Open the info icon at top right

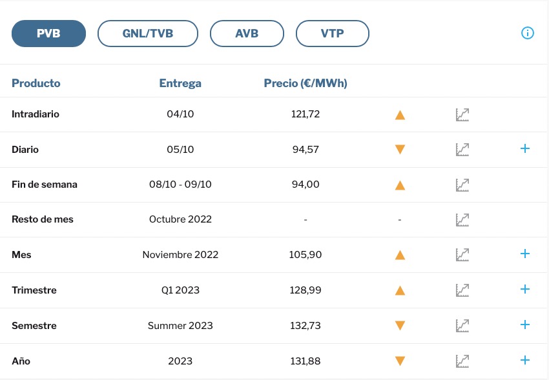(527, 34)
